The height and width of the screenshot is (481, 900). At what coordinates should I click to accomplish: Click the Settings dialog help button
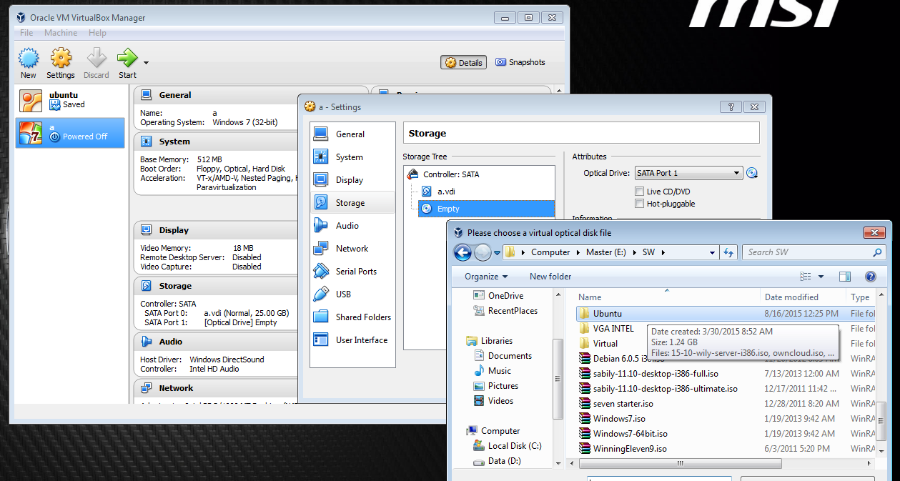coord(731,106)
